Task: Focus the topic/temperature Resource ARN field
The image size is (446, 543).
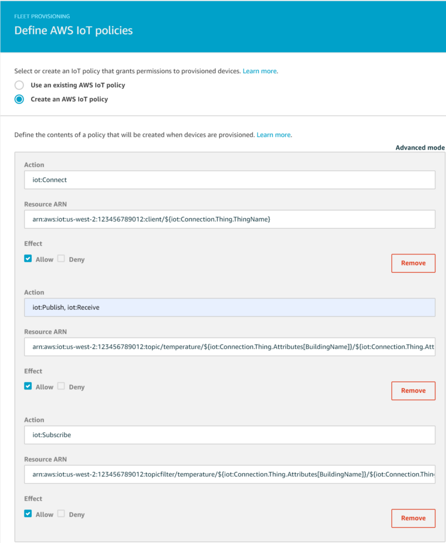Action: point(229,347)
